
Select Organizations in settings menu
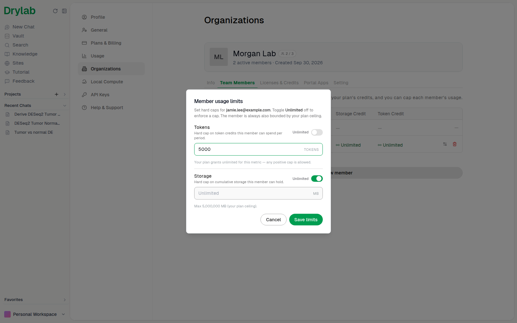111,69
